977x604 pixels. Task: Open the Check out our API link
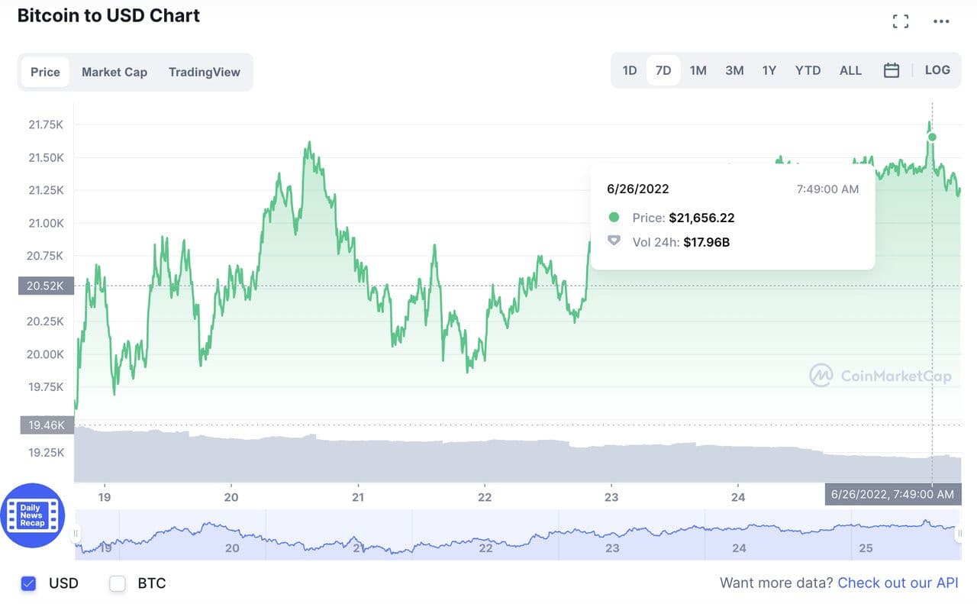click(x=898, y=583)
